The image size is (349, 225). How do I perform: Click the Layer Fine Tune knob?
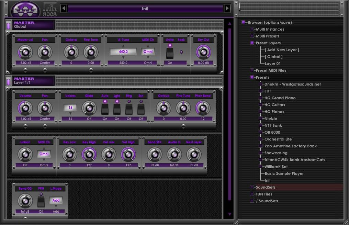(183, 108)
